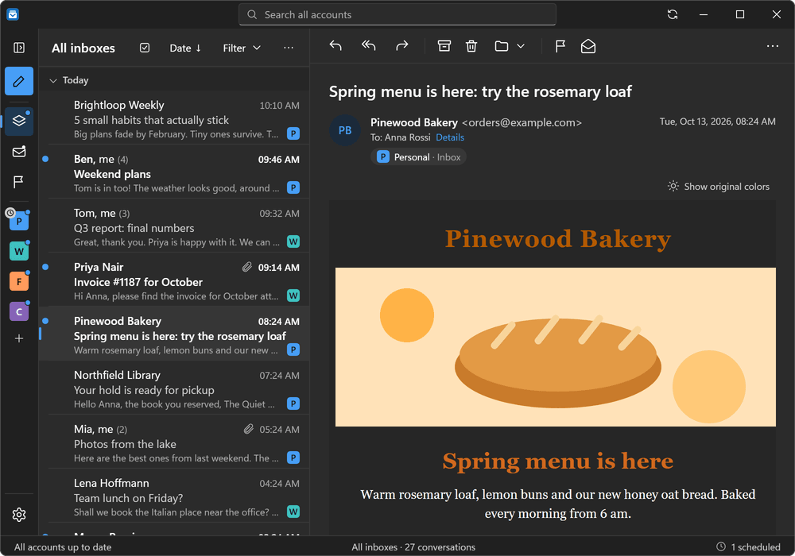795x556 pixels.
Task: Click the scheduled clock icon in status bar
Action: (720, 546)
